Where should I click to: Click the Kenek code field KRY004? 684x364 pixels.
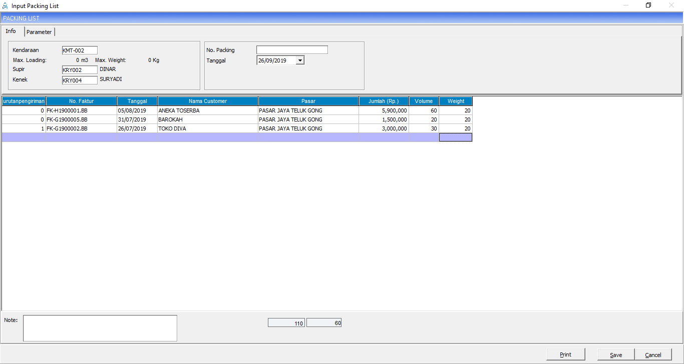pos(79,80)
